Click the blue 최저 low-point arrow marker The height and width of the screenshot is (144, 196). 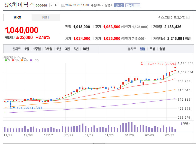tap(10, 104)
